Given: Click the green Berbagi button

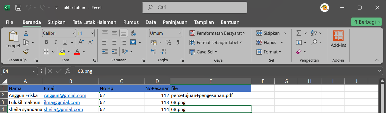Looking at the screenshot, I should click(x=366, y=22).
